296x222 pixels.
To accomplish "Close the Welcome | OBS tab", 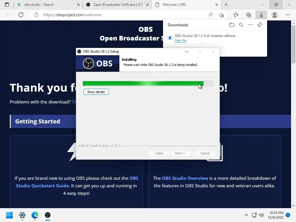I will tap(217, 5).
